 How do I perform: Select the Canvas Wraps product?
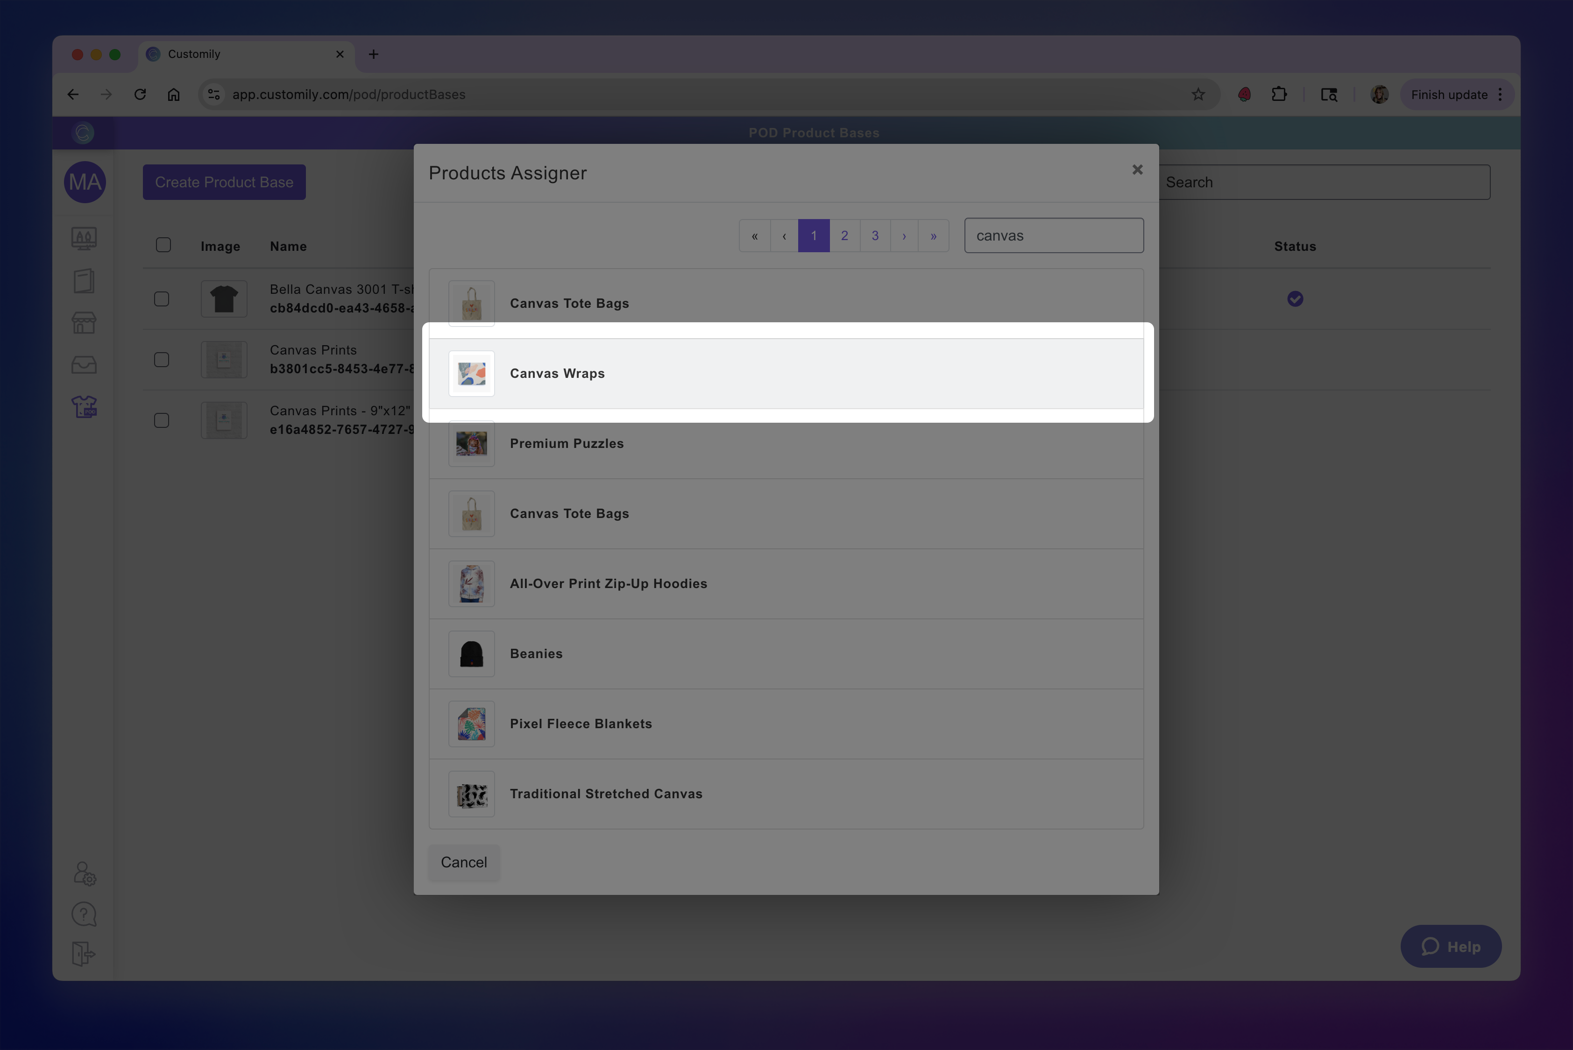pos(786,374)
